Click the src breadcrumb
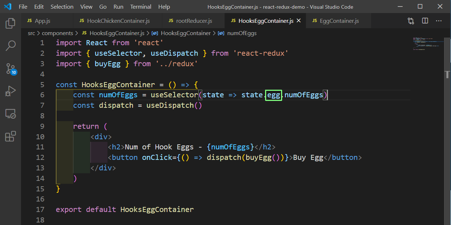 [x=32, y=33]
